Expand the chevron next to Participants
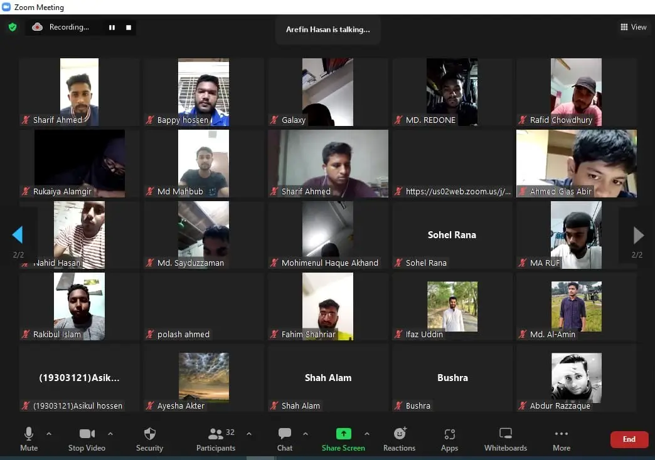This screenshot has width=655, height=460. [x=249, y=434]
